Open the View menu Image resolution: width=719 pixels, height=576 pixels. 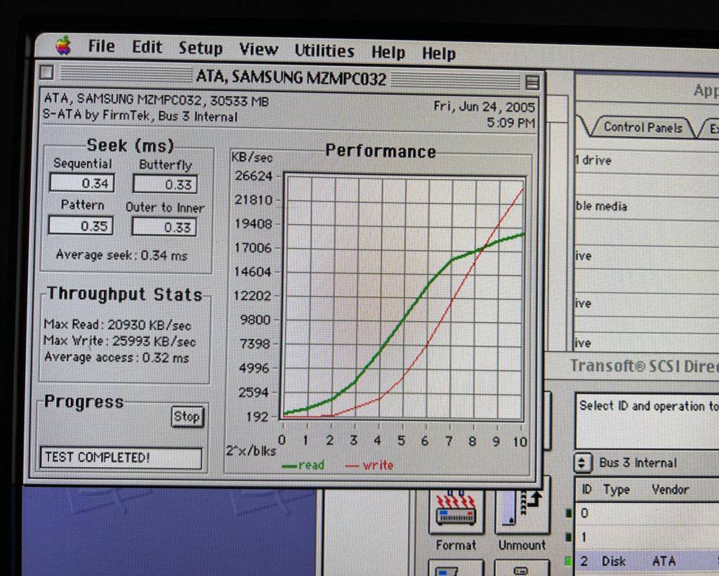(258, 50)
